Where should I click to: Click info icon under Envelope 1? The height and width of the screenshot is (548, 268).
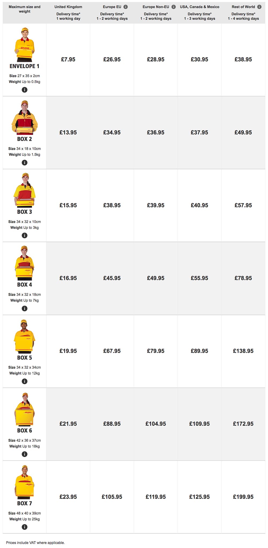coord(24,90)
